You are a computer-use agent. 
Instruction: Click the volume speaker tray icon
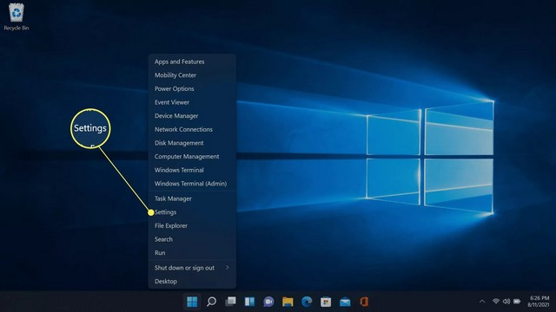[506, 302]
